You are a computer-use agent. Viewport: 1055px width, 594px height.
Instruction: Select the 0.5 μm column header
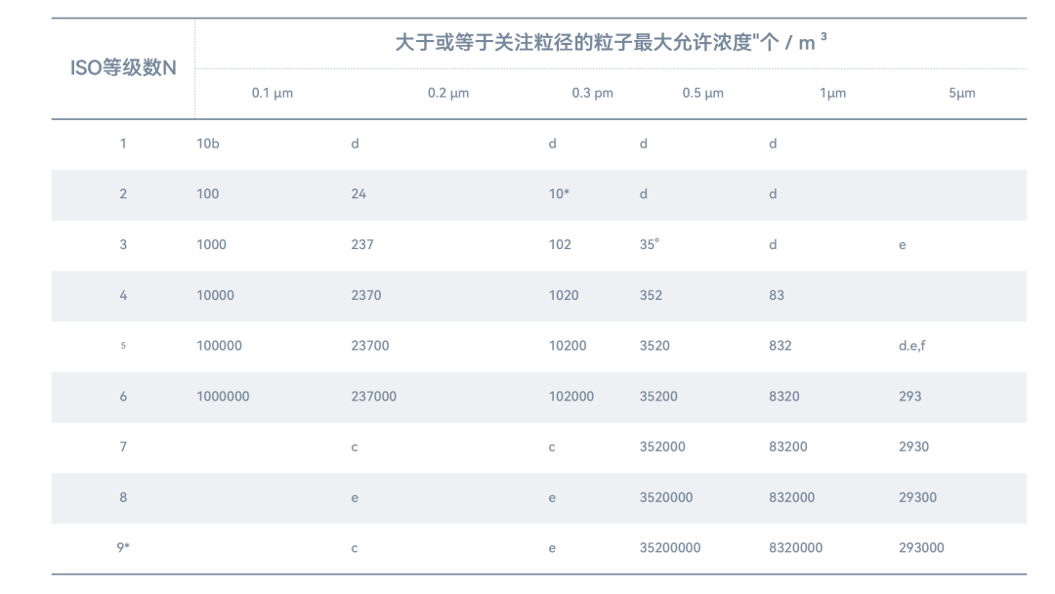pos(703,94)
